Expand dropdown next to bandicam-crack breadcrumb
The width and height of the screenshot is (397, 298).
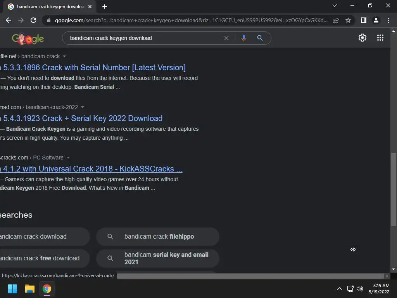click(64, 57)
